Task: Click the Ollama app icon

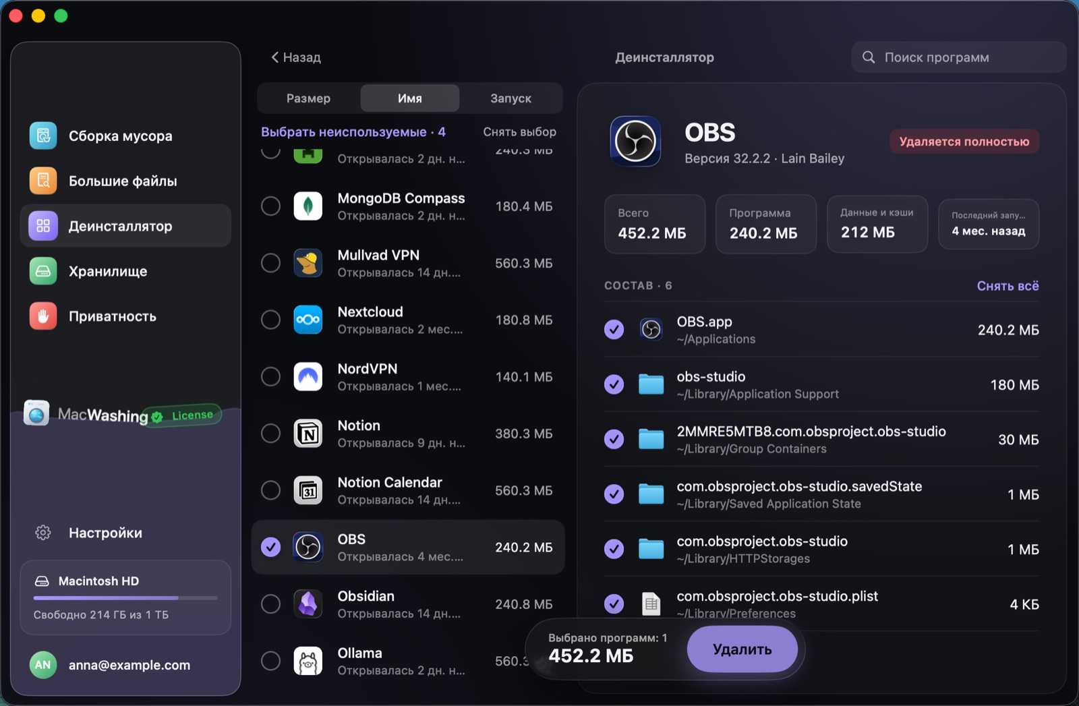Action: [x=308, y=661]
